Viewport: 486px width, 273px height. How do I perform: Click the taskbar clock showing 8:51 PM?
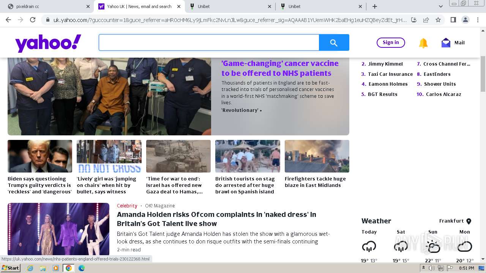[466, 268]
